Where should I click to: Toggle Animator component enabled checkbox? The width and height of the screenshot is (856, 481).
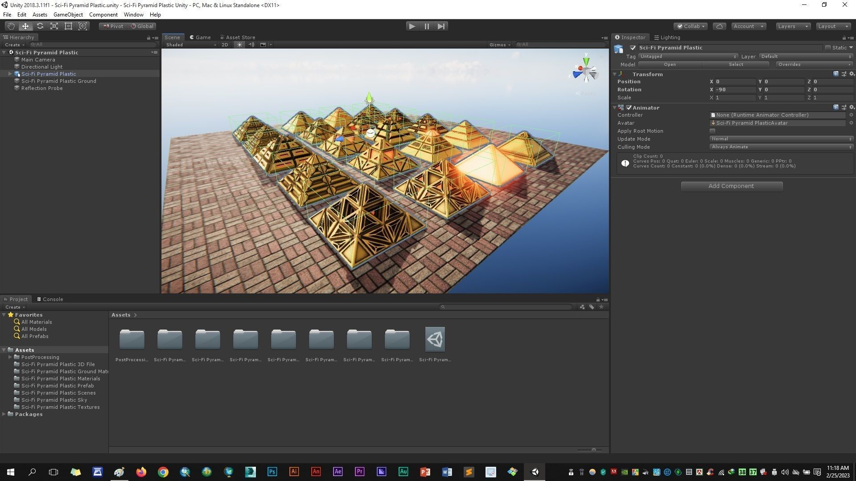pyautogui.click(x=629, y=108)
